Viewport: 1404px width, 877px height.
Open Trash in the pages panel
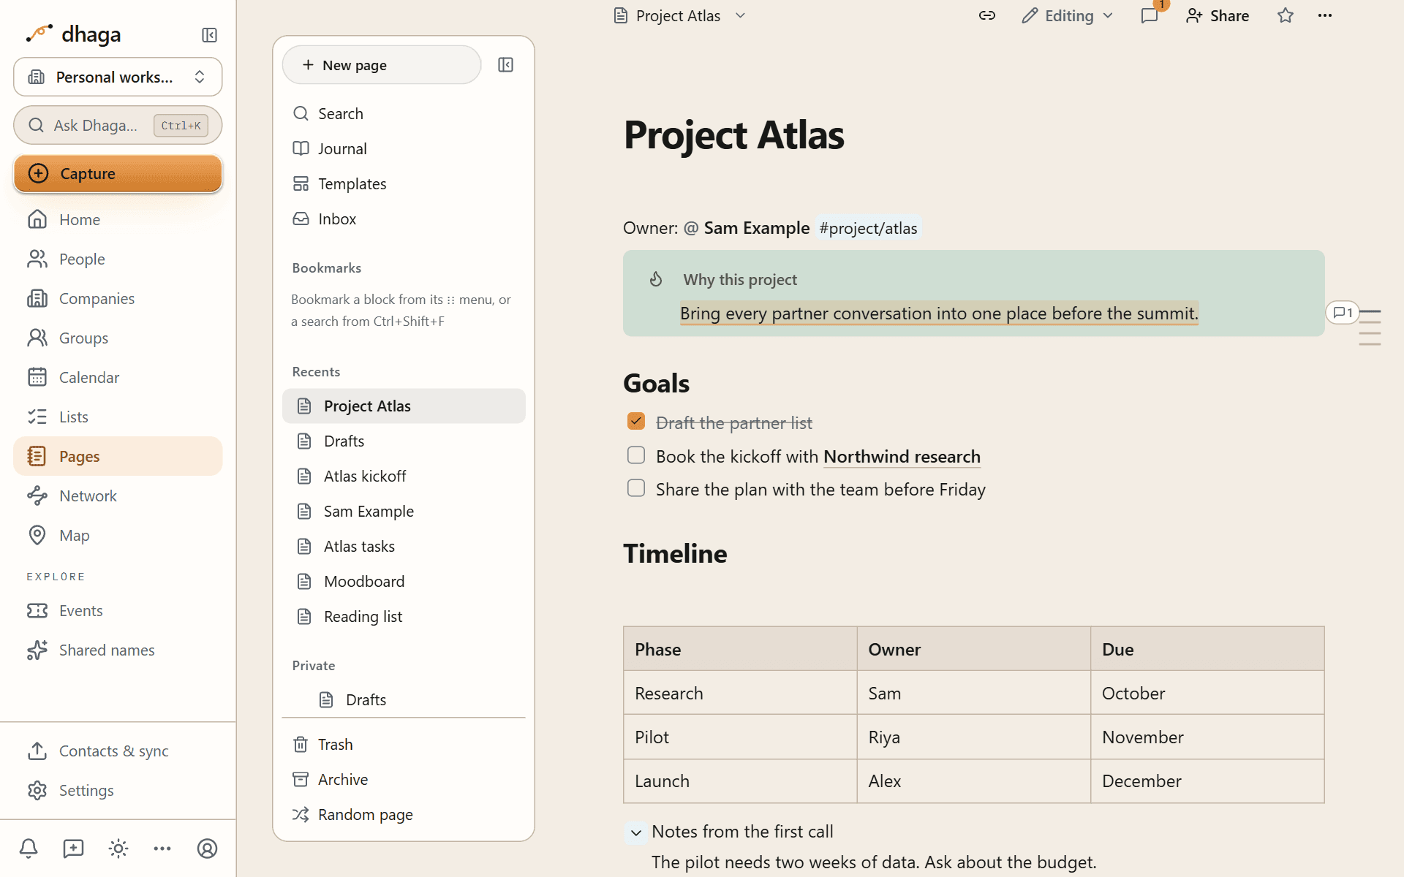pyautogui.click(x=404, y=744)
